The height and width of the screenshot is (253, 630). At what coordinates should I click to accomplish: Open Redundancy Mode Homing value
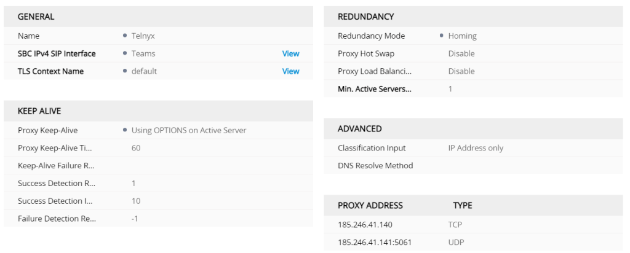[x=462, y=36]
